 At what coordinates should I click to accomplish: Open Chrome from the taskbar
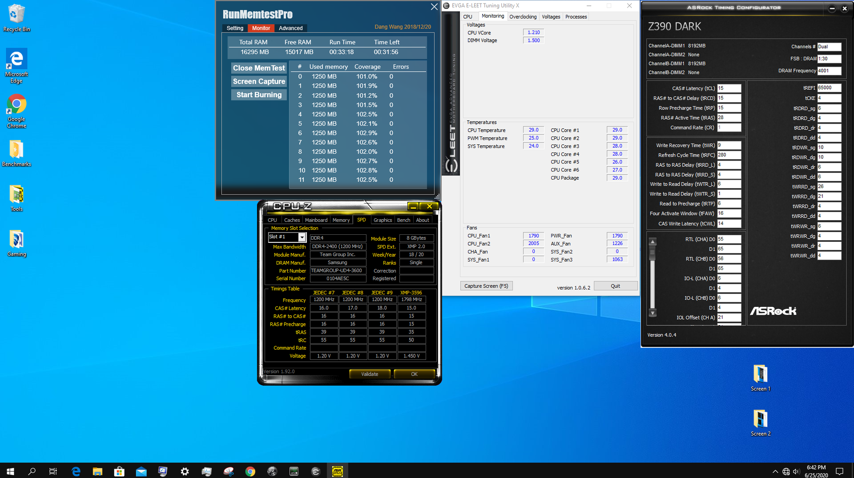point(250,471)
